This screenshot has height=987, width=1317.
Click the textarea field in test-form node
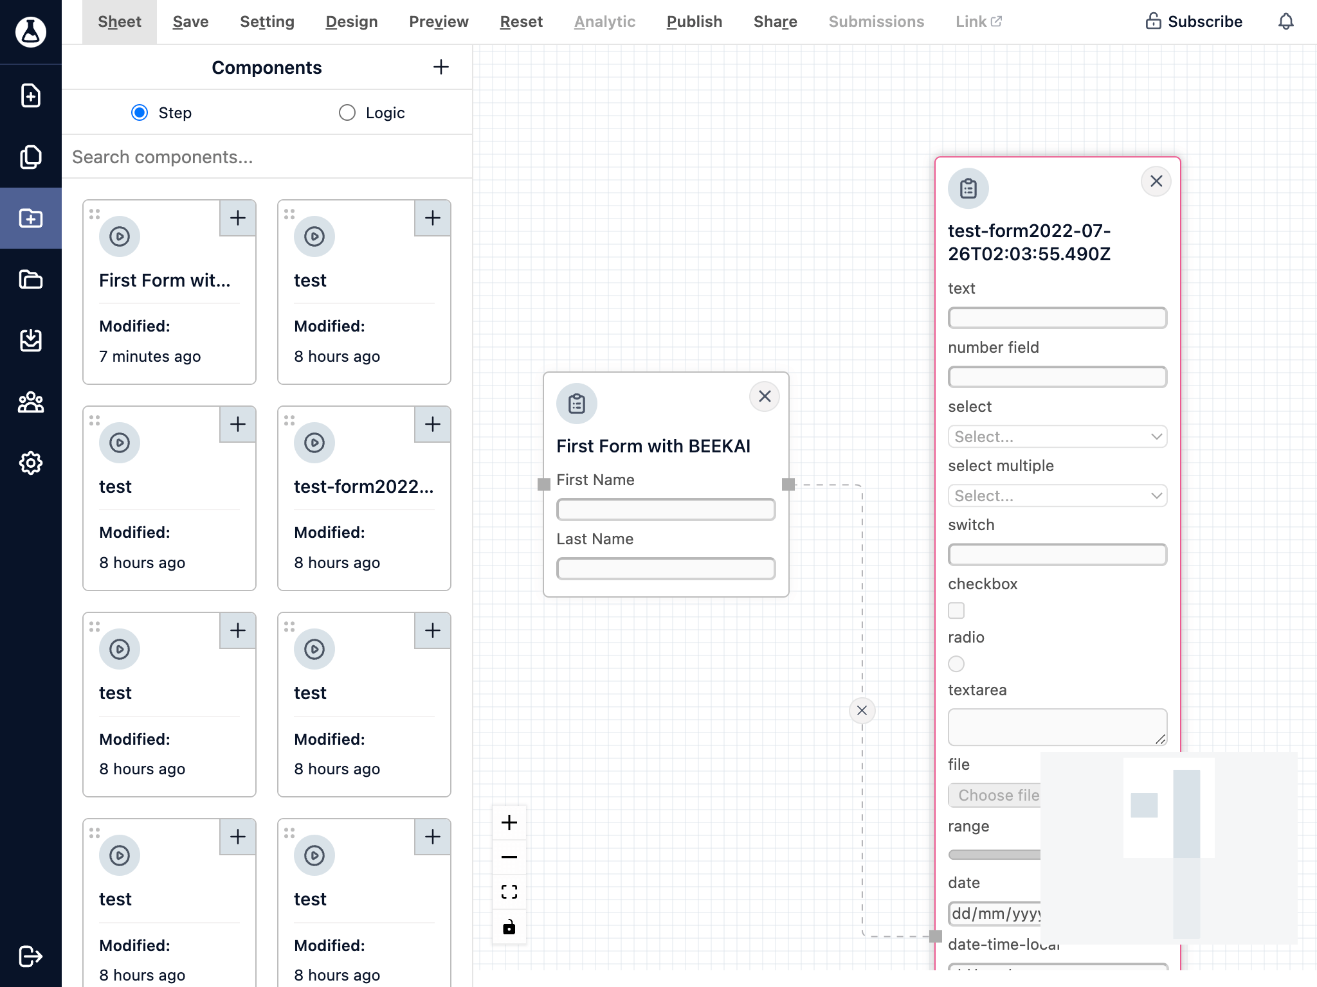1058,727
